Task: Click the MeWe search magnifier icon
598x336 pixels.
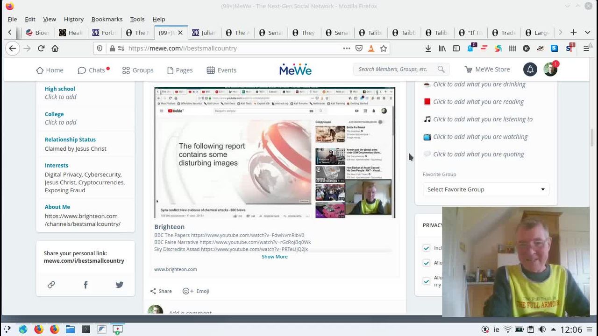Action: [x=441, y=70]
